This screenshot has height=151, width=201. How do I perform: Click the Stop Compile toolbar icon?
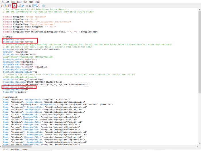tap(18, 6)
